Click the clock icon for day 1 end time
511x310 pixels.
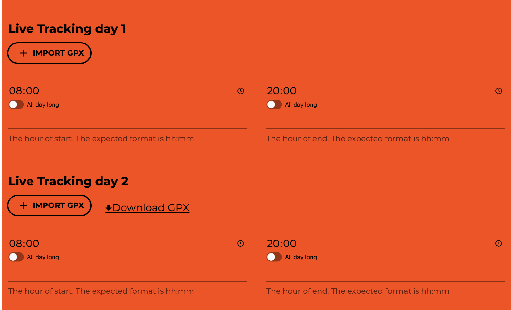pos(499,91)
